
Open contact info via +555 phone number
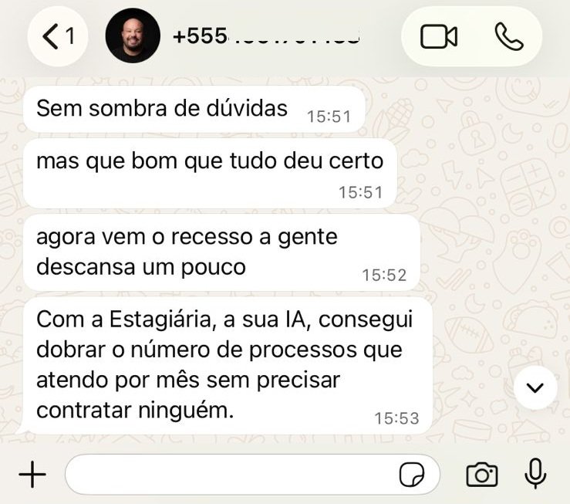266,36
